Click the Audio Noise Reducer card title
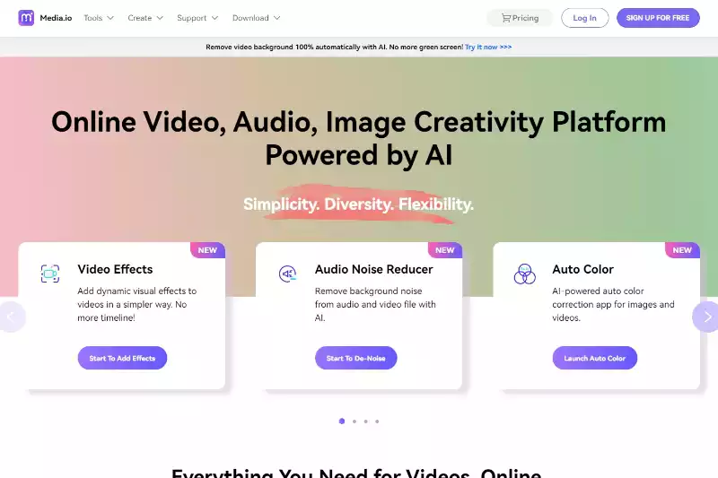This screenshot has height=478, width=718. click(x=373, y=269)
